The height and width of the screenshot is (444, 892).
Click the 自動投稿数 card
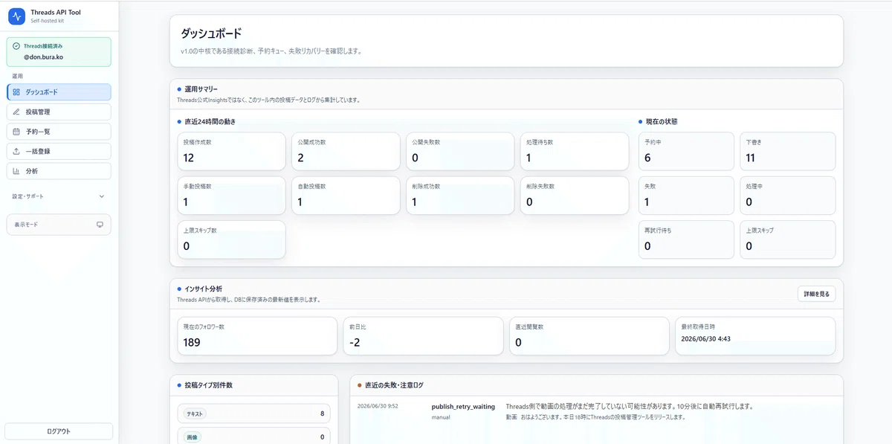click(346, 196)
